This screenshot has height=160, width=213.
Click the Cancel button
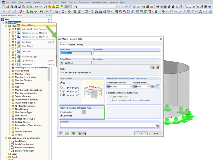point(156,133)
